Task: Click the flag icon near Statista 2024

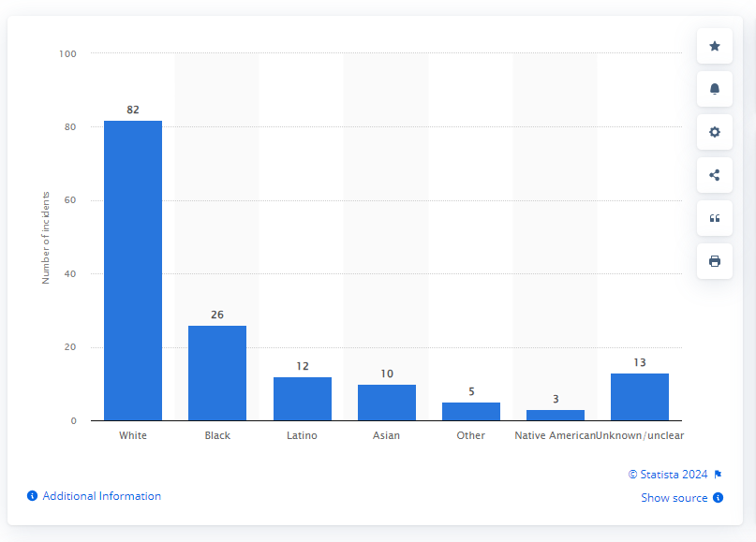Action: point(718,475)
